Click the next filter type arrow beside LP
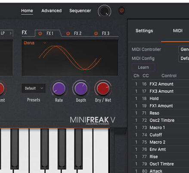Viewport: 189px width, 173px height. click(11, 33)
